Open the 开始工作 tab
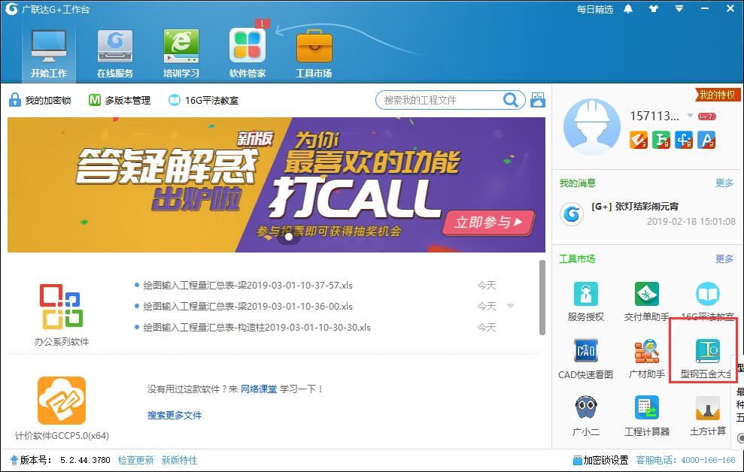 (48, 53)
